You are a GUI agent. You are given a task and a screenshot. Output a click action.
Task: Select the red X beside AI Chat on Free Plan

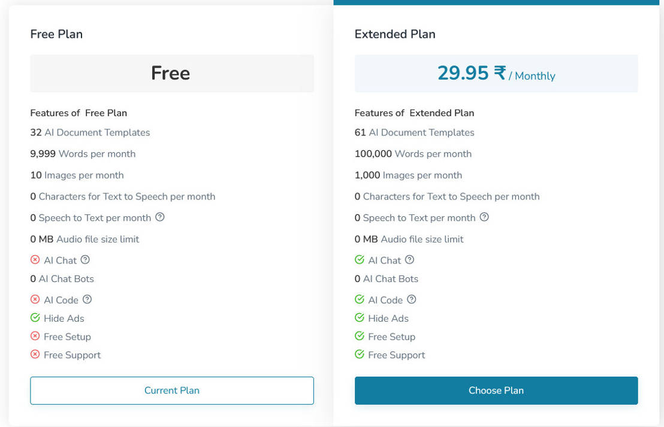35,260
